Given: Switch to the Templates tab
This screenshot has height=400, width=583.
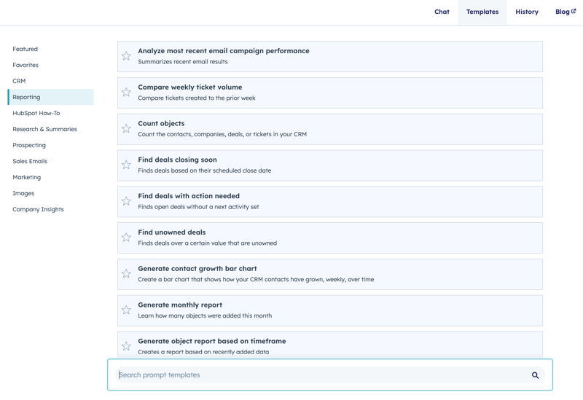Looking at the screenshot, I should pyautogui.click(x=482, y=12).
